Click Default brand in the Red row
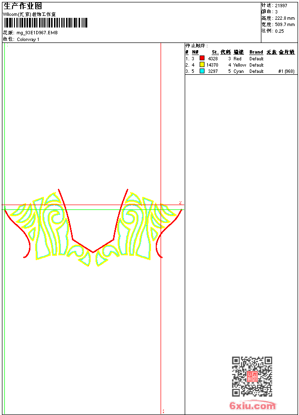Viewport: 299px width, 415px height. coord(257,59)
